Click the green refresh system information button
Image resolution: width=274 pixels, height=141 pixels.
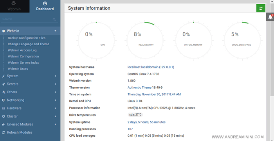click(x=261, y=8)
